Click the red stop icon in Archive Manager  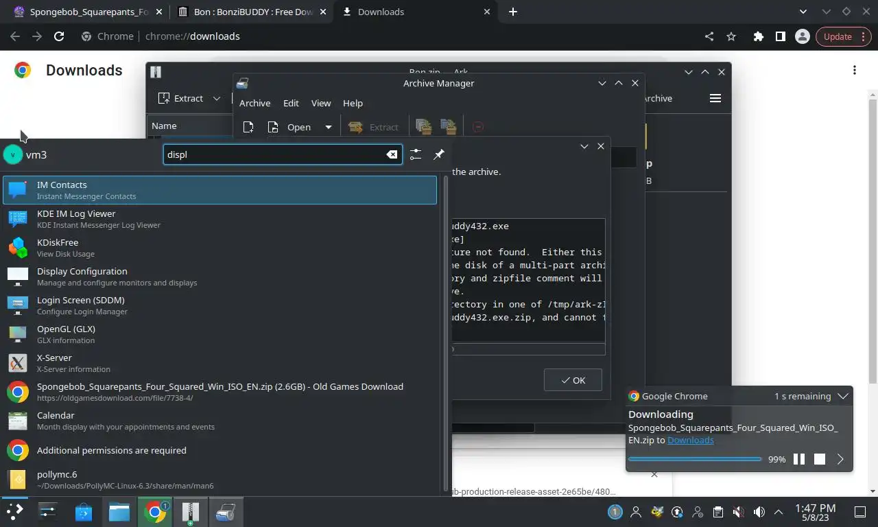point(478,127)
